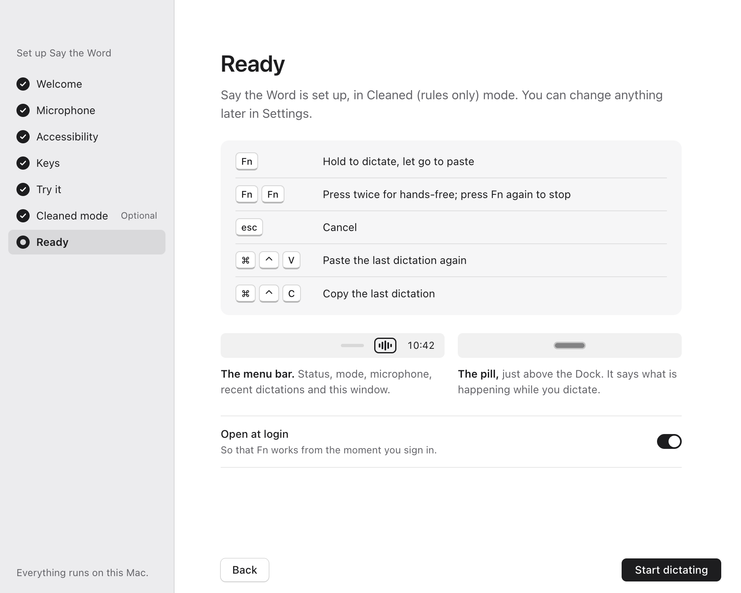Select the Ready step in sidebar
Screen dimensions: 741x593
[x=87, y=242]
